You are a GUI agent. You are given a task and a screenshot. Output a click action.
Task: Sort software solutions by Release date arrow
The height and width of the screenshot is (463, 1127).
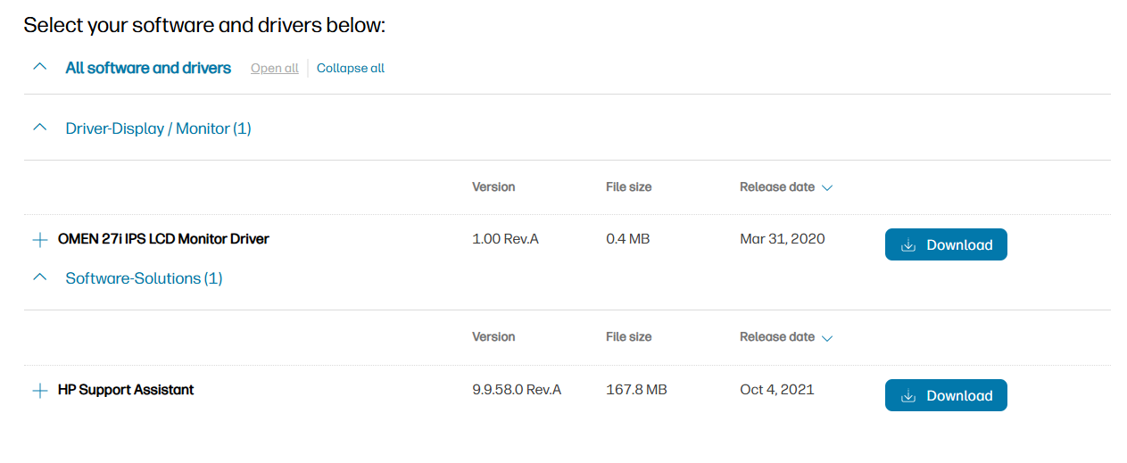tap(827, 338)
